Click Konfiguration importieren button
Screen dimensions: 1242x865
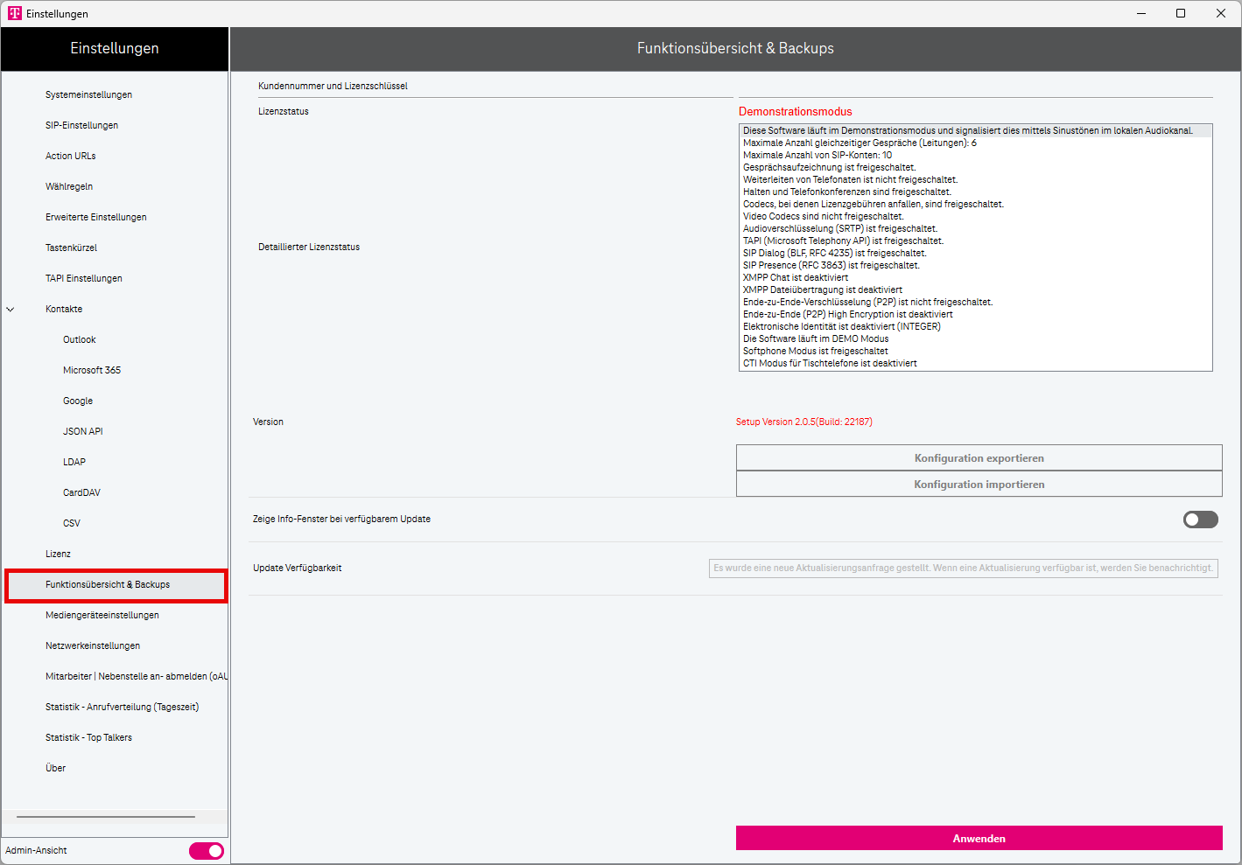tap(979, 485)
